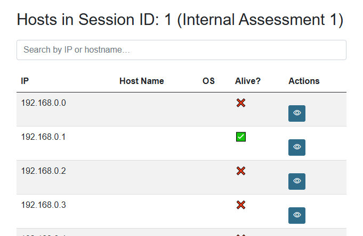The width and height of the screenshot is (363, 236).
Task: Click red X alive status for 192.168.0.0
Action: [241, 103]
